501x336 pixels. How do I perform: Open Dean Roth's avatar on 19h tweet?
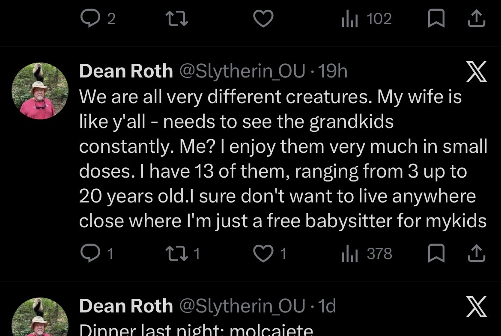[x=40, y=91]
